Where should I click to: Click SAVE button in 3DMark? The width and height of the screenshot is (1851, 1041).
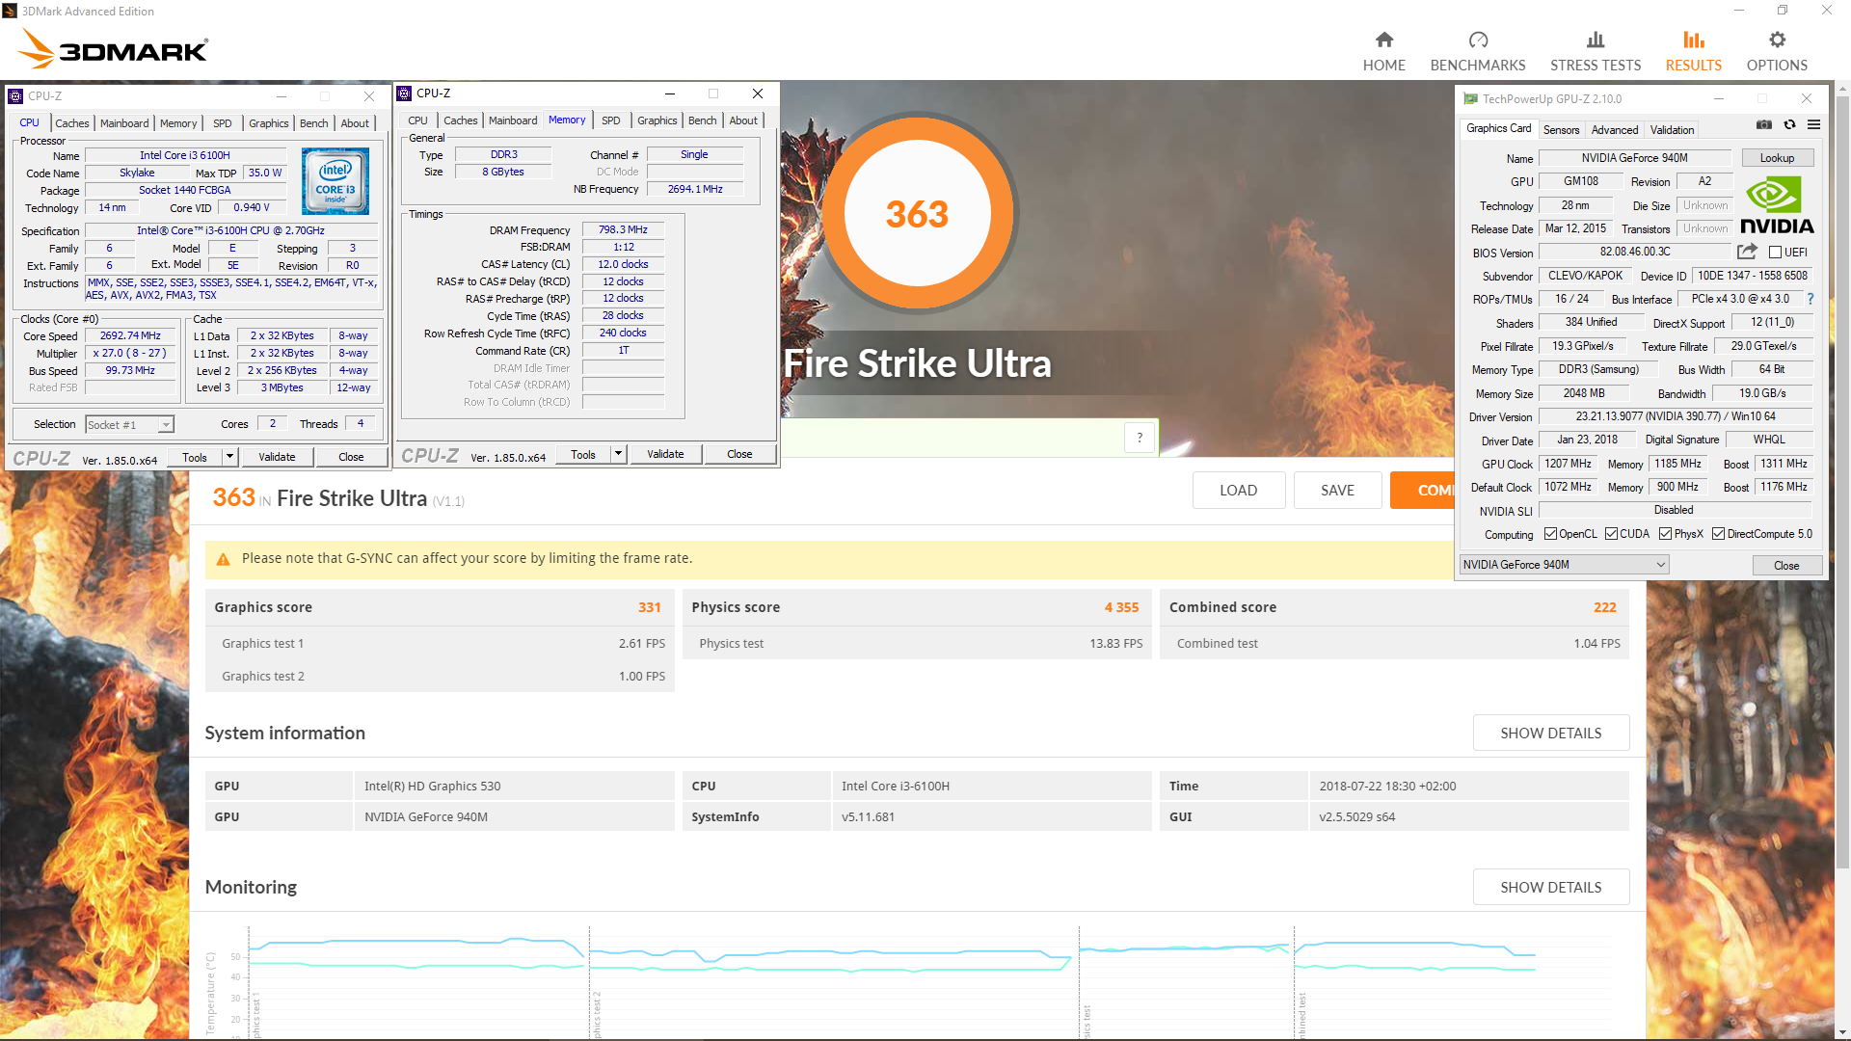[1337, 491]
